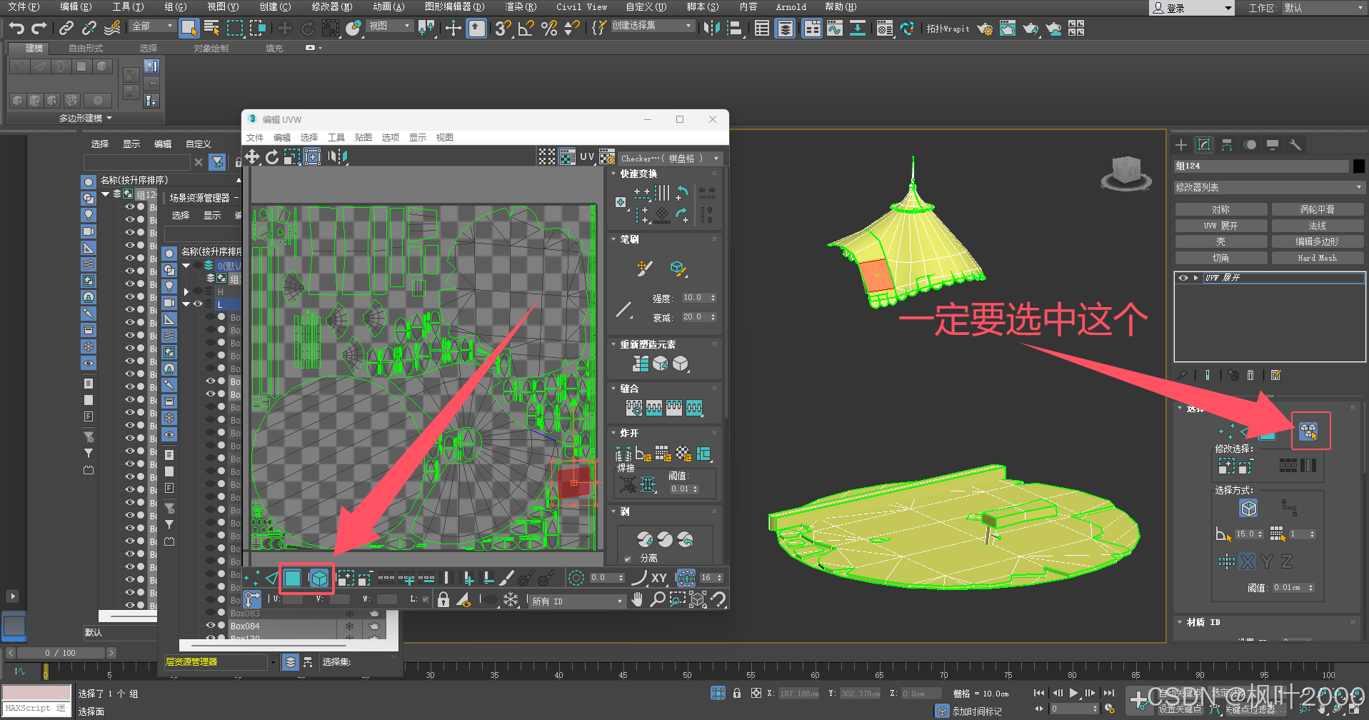
Task: Toggle the L checkbox in UVW editor
Action: 426,599
